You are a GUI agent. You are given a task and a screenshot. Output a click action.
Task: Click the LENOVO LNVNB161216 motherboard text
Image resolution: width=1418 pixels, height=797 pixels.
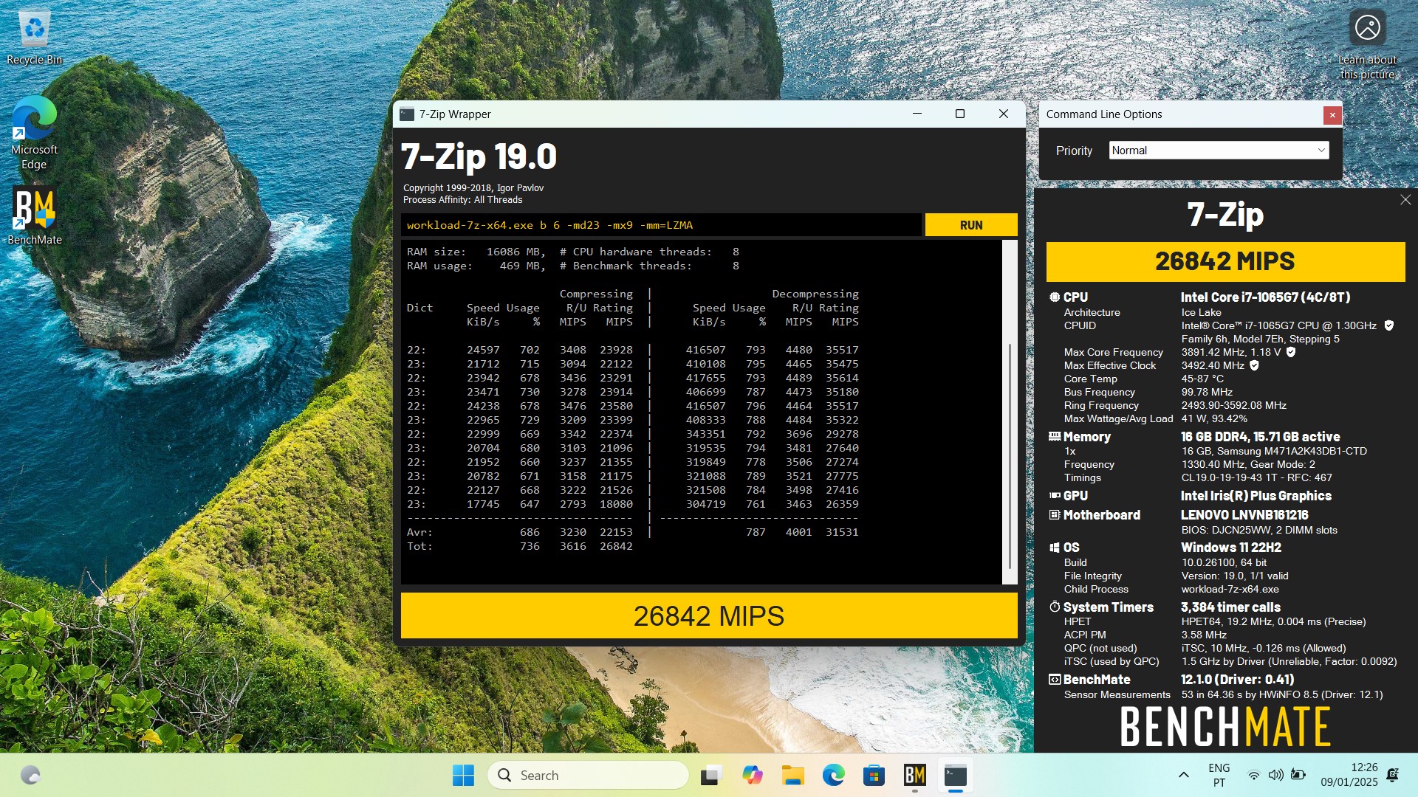click(x=1244, y=515)
